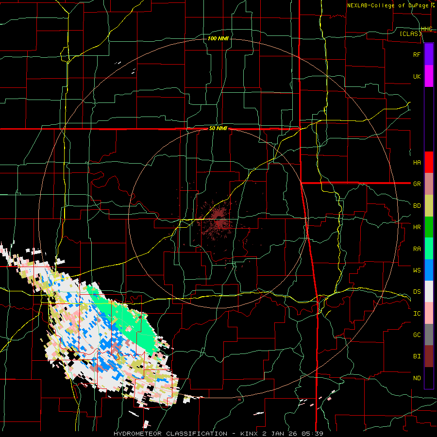Click the BD yellow legend swatch
Screen dimensions: 437x437
(429, 206)
